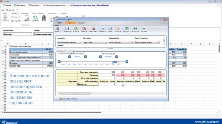Screen dimensions: 222x124
Task: Click the left arrow of the year timeline
Action: pyautogui.click(x=59, y=62)
